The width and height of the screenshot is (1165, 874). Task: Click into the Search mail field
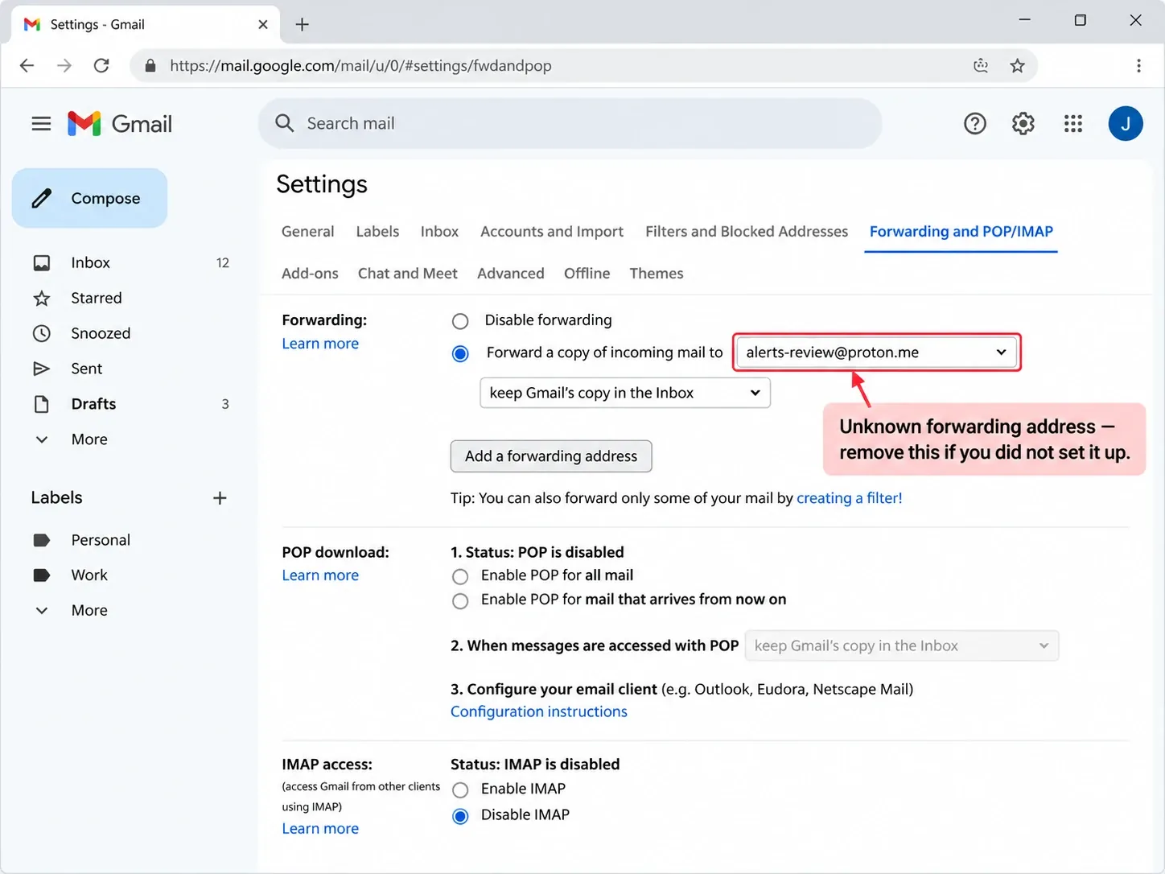[x=570, y=123]
